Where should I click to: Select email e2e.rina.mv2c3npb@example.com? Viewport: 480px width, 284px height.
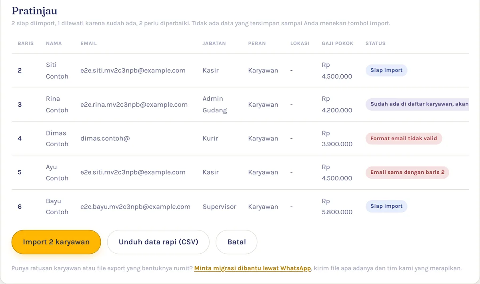coord(134,105)
